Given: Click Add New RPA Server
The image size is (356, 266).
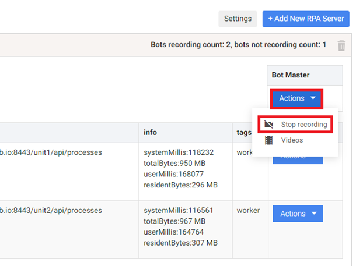Looking at the screenshot, I should click(306, 19).
